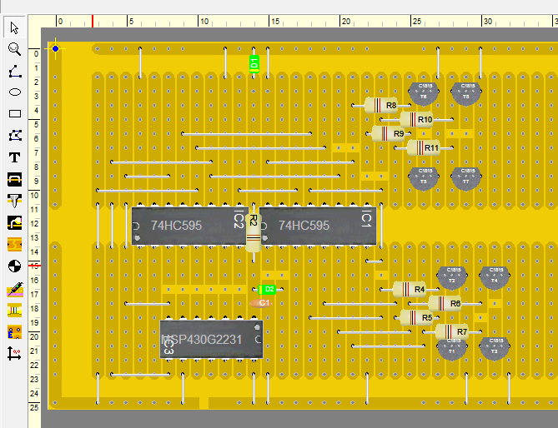The height and width of the screenshot is (428, 558).
Task: Select the black-white origin marker tool
Action: (x=14, y=266)
